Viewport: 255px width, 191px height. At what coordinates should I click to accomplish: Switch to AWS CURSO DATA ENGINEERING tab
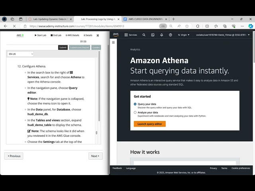point(146,19)
